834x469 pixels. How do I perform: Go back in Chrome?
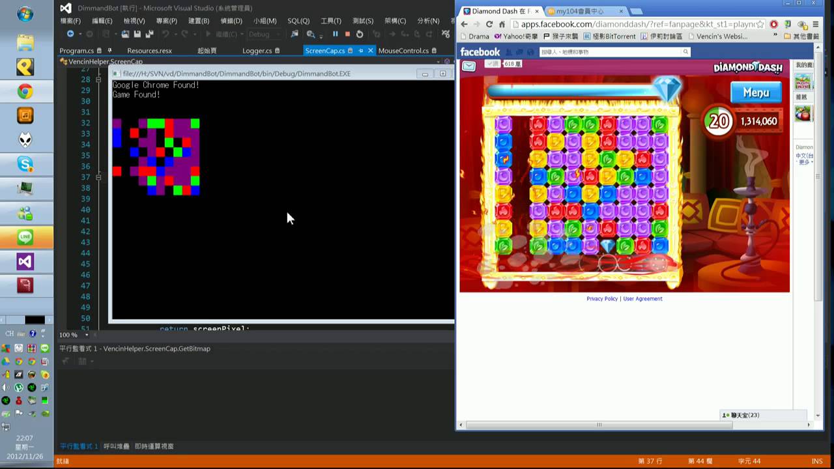[465, 24]
